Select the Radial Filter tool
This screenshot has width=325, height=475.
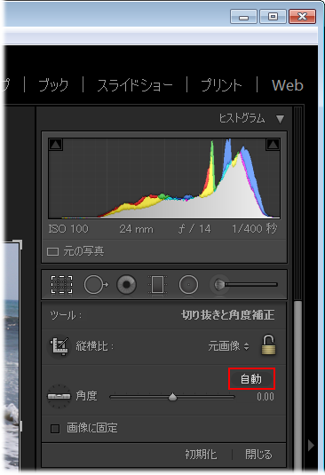188,285
